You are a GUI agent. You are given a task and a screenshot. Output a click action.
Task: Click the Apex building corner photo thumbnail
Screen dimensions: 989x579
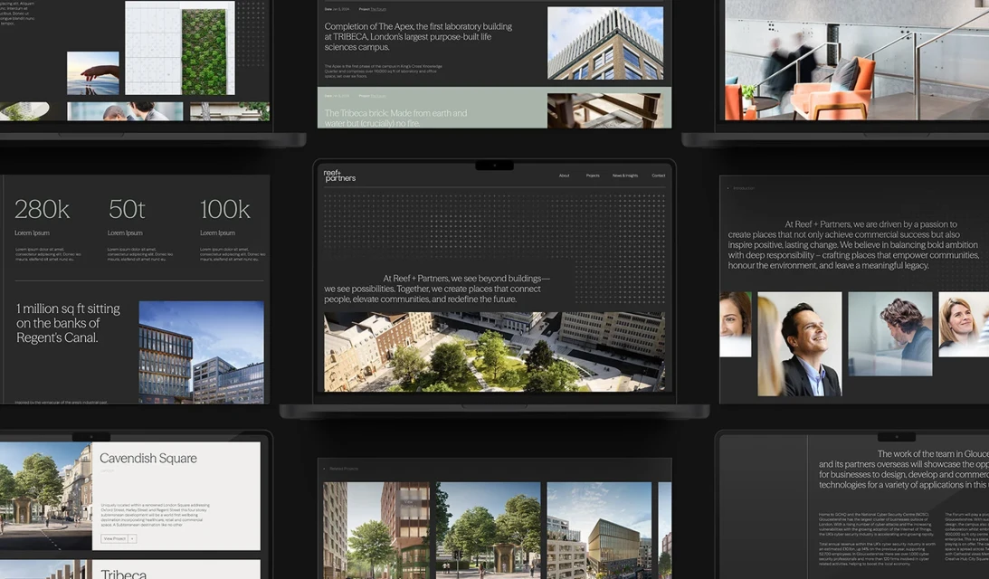pyautogui.click(x=604, y=43)
